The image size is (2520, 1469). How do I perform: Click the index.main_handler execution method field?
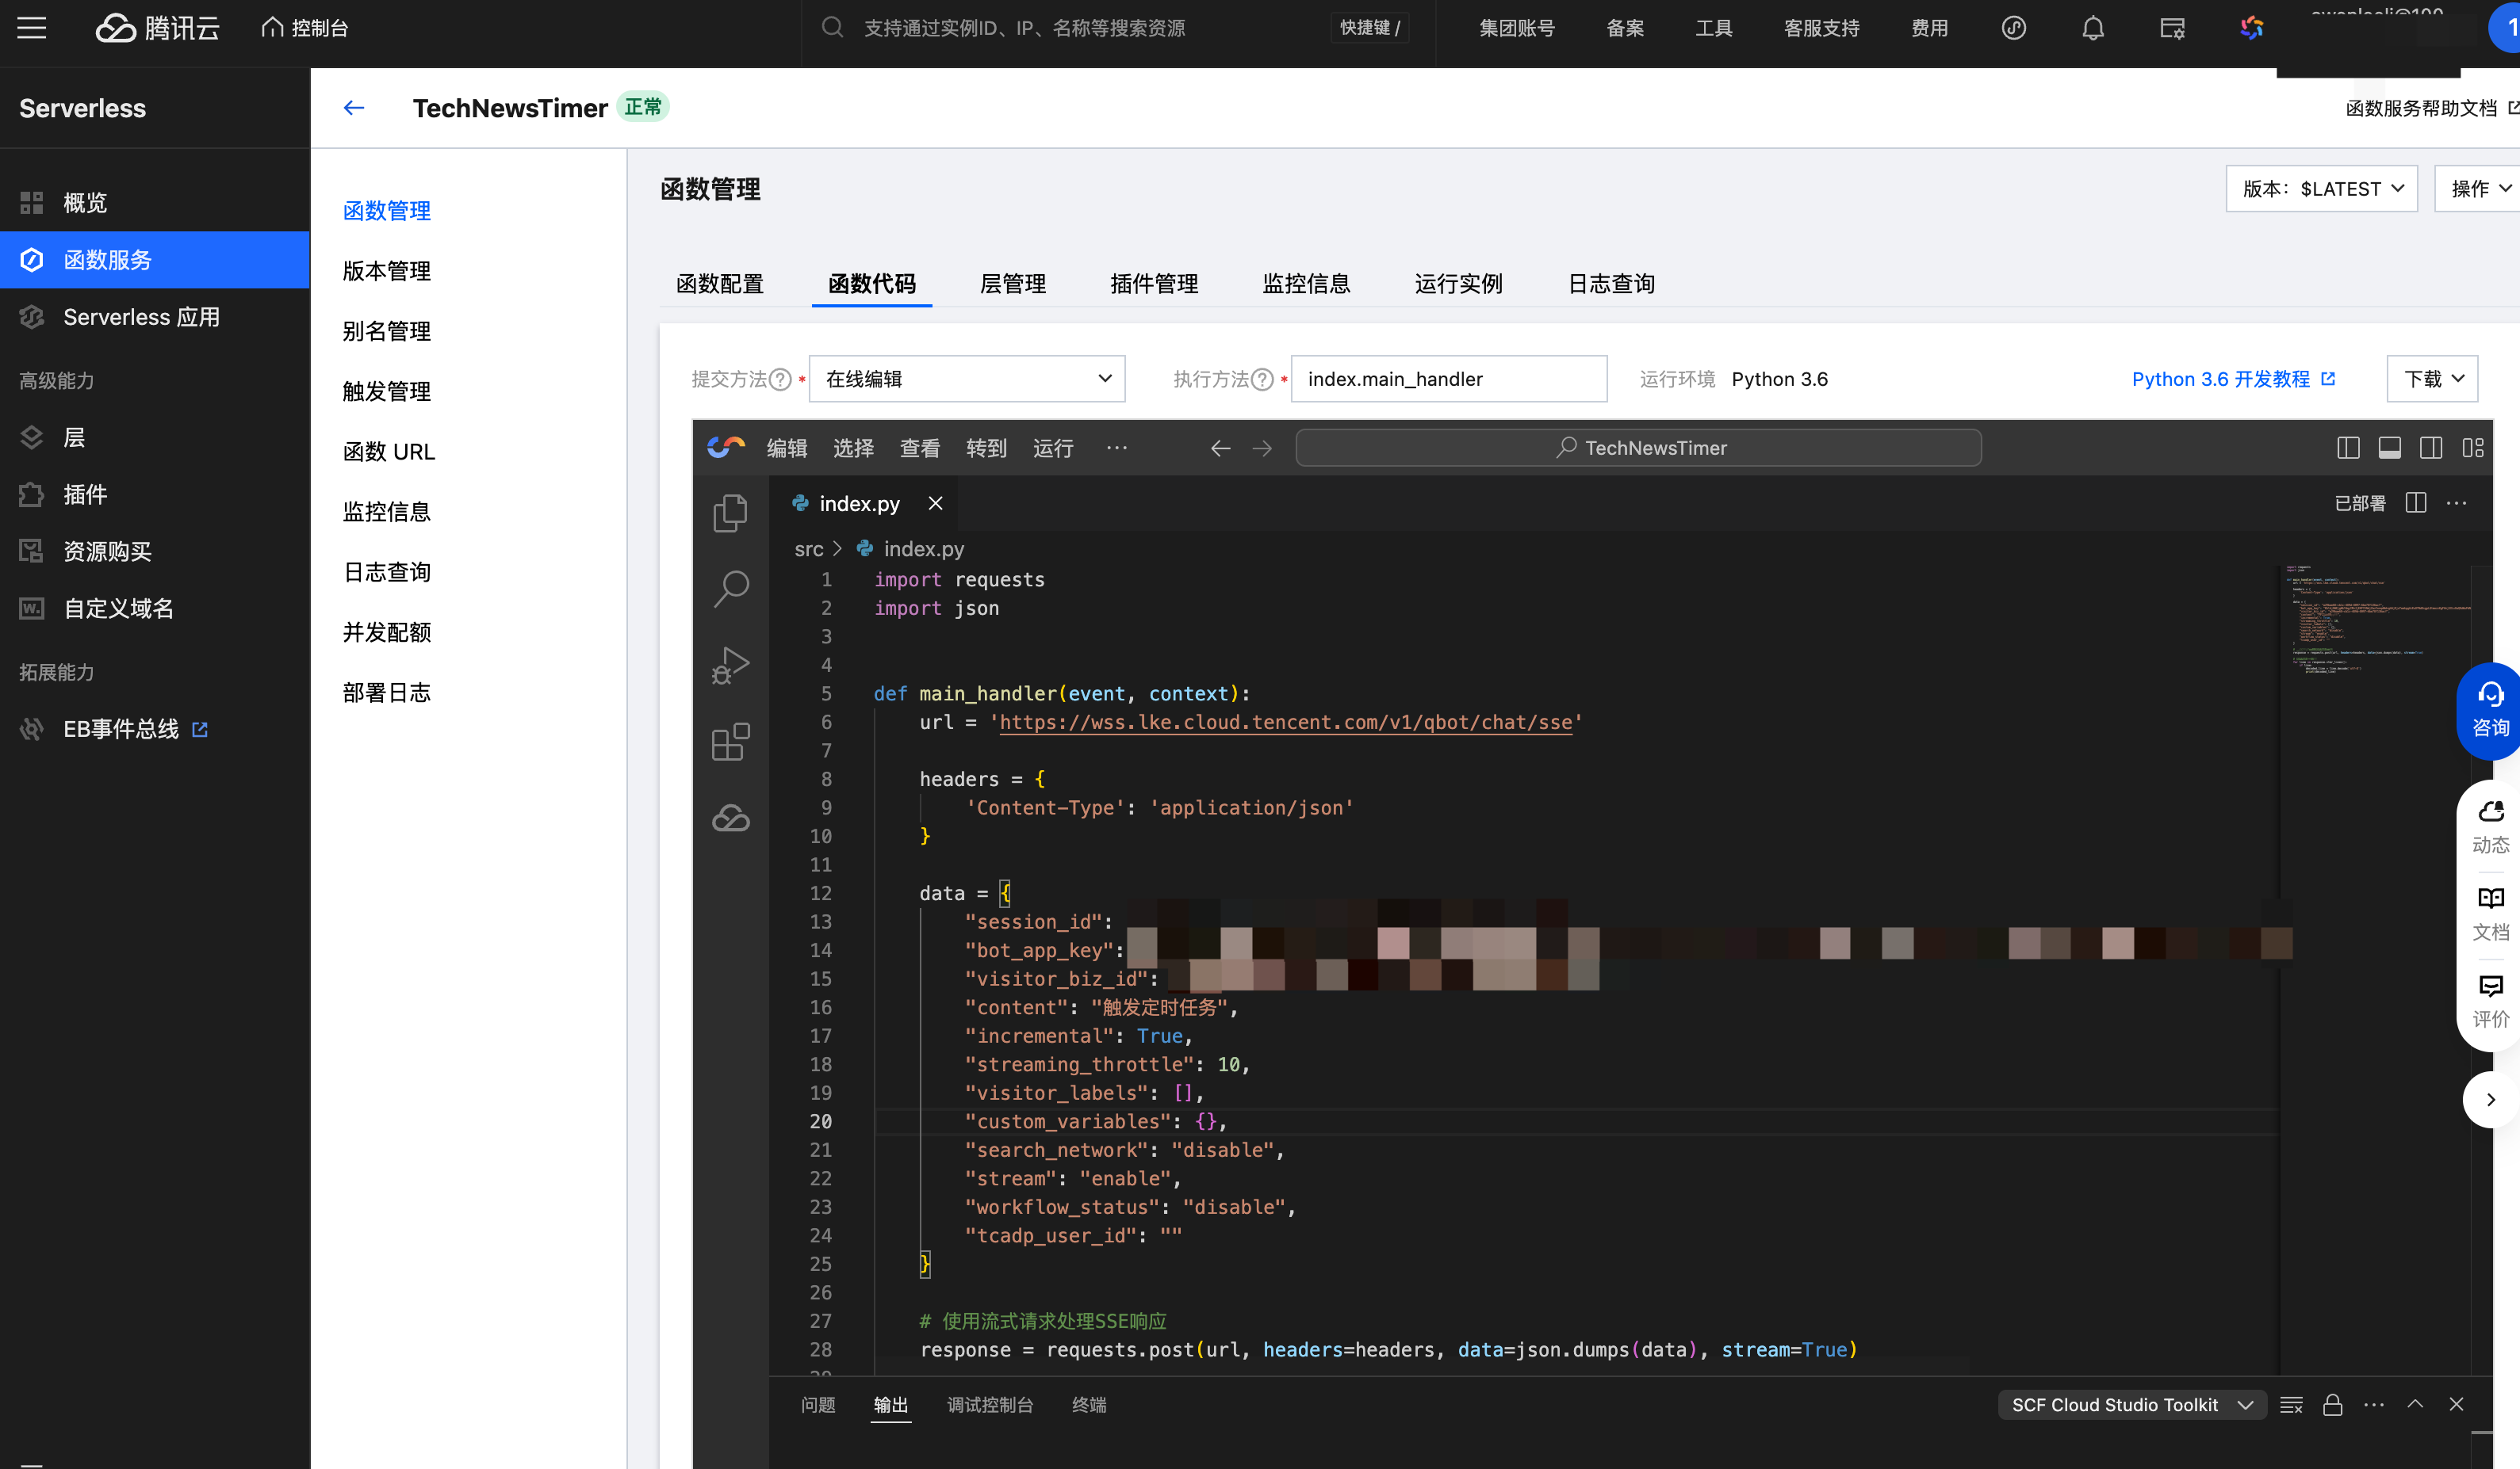pos(1448,379)
